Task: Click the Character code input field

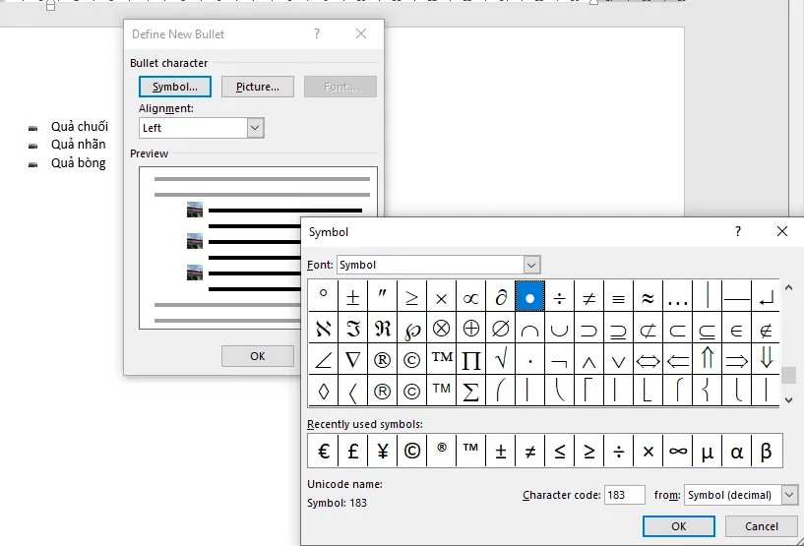Action: point(625,495)
